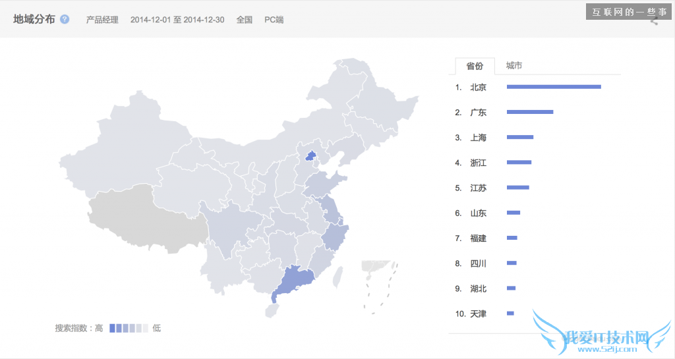Open the PC端 device filter

pos(274,20)
